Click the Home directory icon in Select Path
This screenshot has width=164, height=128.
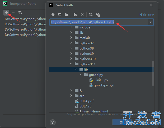coord(53,14)
